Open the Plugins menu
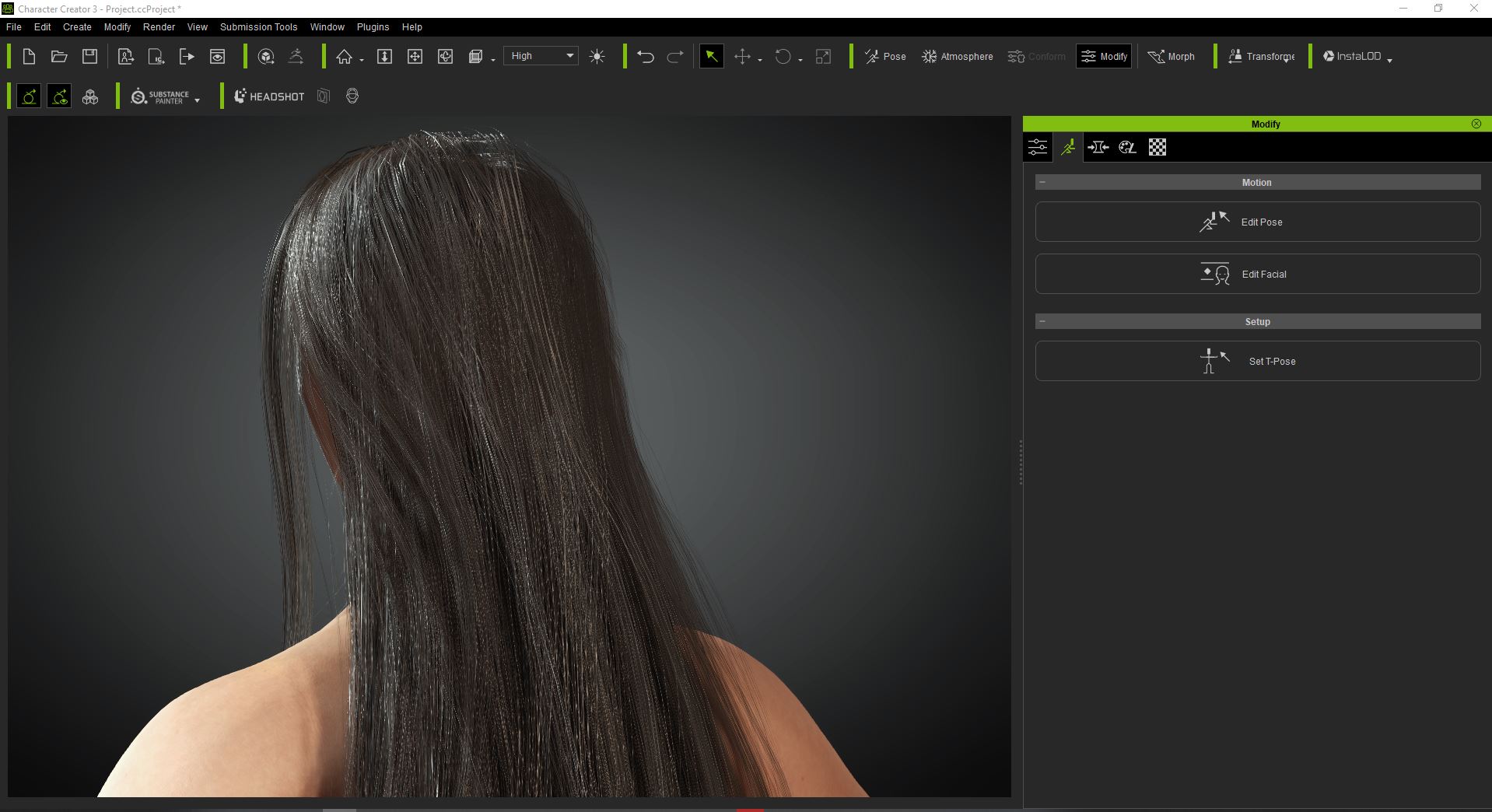 coord(373,26)
